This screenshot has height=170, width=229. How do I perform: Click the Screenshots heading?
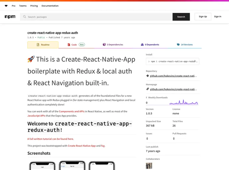[x=39, y=153]
